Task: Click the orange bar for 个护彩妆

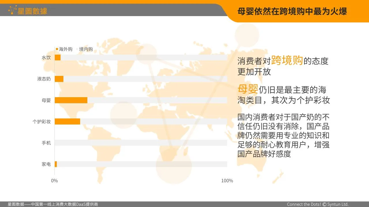Action: [67, 121]
